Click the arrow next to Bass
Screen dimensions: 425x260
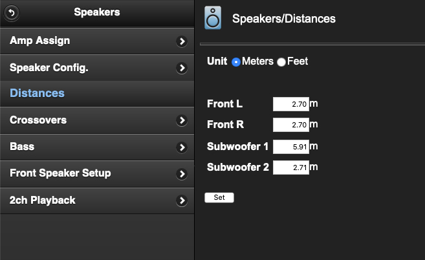[x=182, y=147]
